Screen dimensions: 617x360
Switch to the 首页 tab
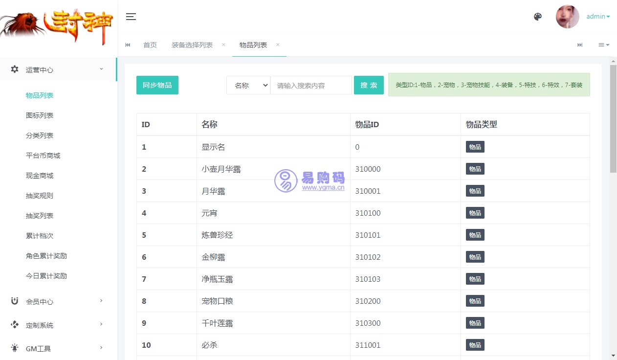[150, 45]
